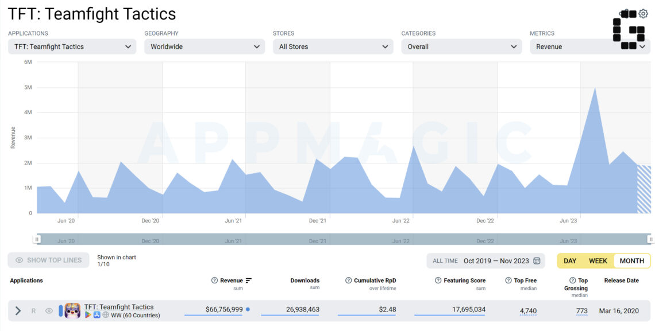Click the Google Play store icon
Image resolution: width=655 pixels, height=331 pixels.
(x=88, y=316)
